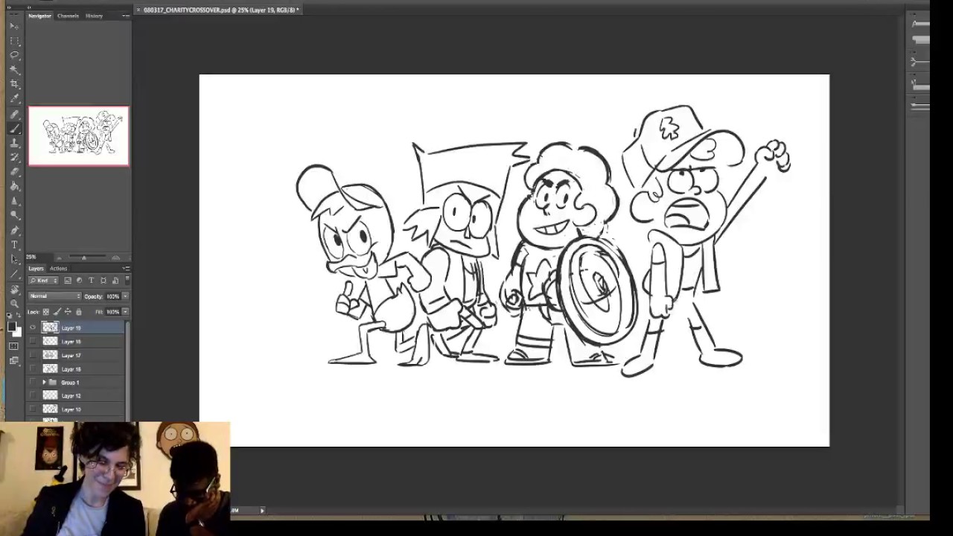
Task: Select the Dodge tool
Action: [x=14, y=215]
